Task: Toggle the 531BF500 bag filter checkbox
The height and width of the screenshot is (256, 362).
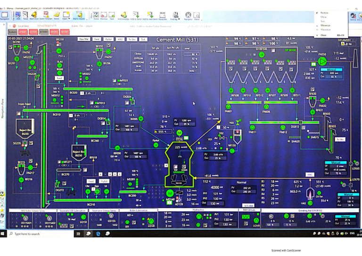Action: (x=273, y=50)
